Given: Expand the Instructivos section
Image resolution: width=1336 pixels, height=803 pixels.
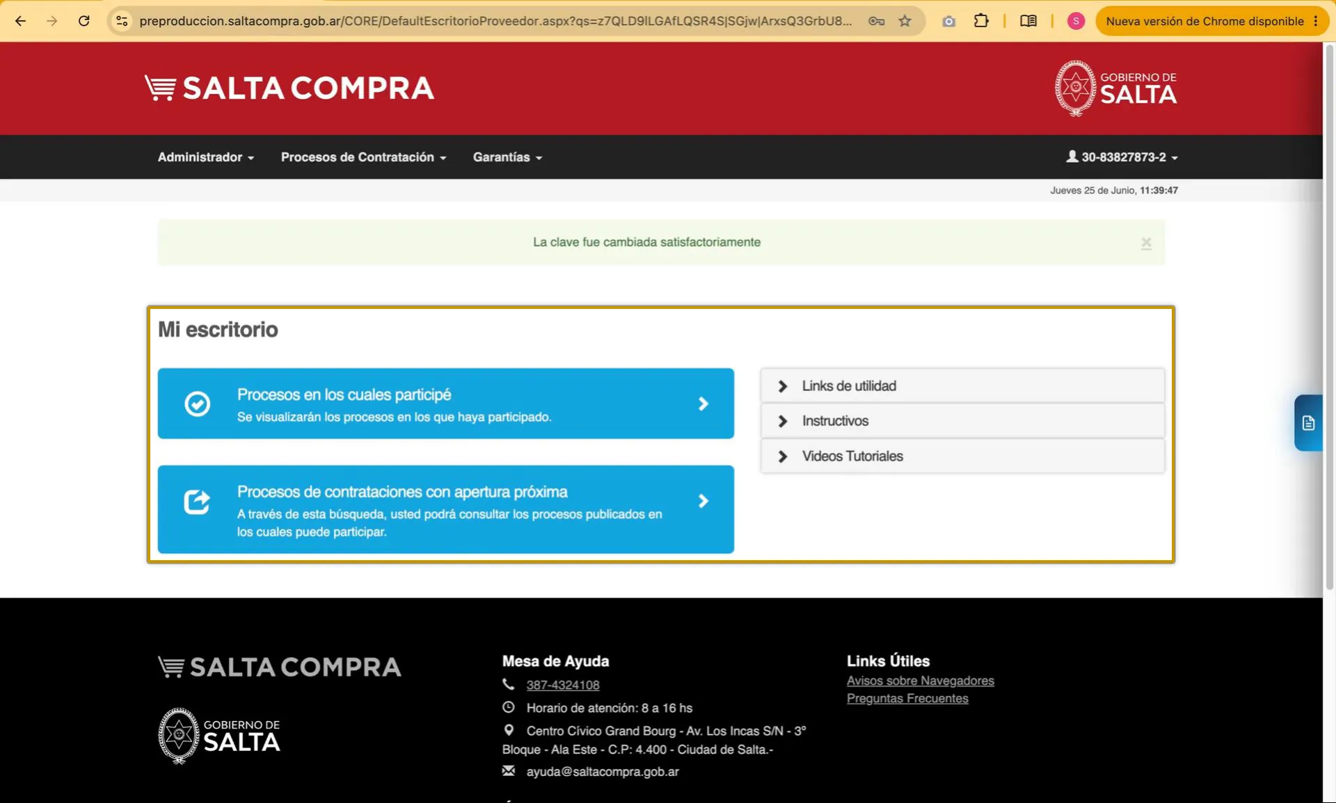Looking at the screenshot, I should [x=962, y=421].
